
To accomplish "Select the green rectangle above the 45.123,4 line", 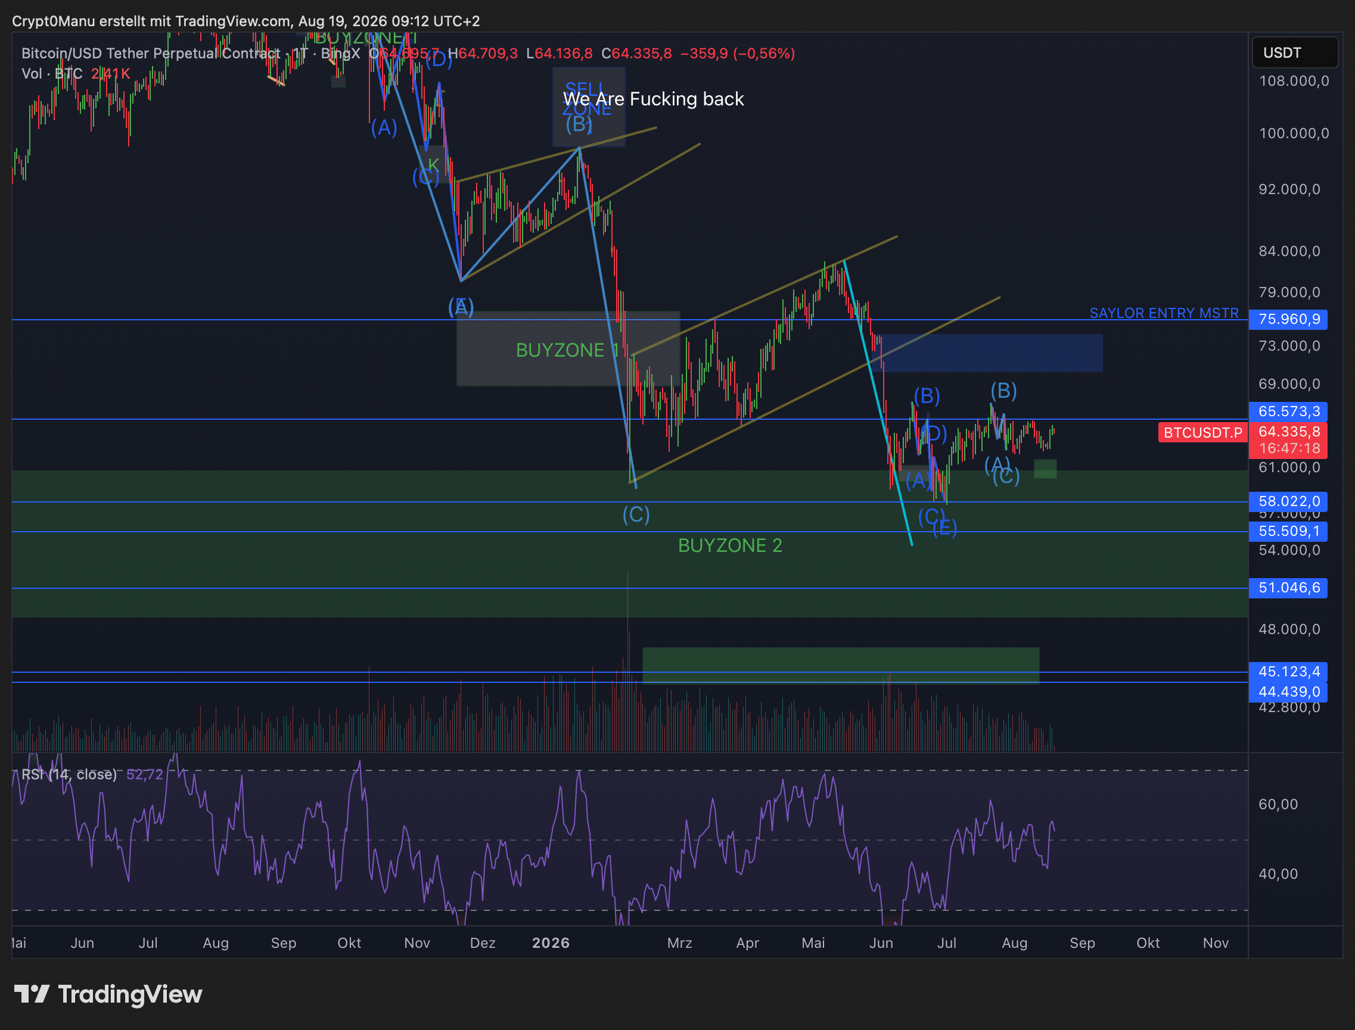I will coord(841,665).
